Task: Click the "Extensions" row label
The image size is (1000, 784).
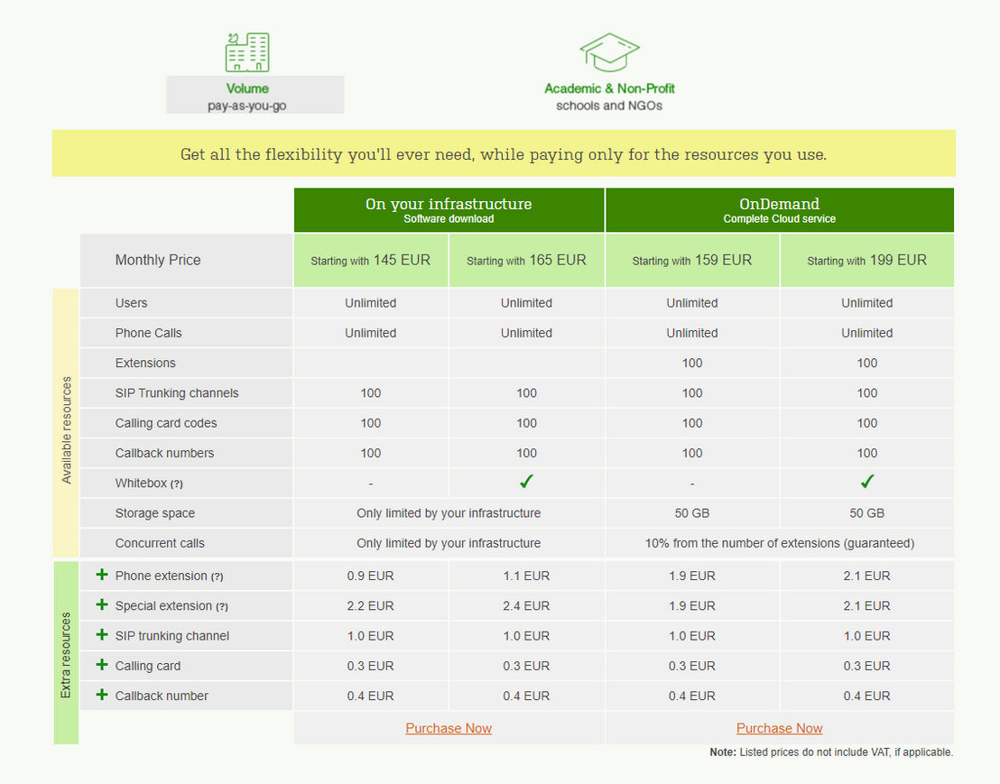Action: point(145,363)
